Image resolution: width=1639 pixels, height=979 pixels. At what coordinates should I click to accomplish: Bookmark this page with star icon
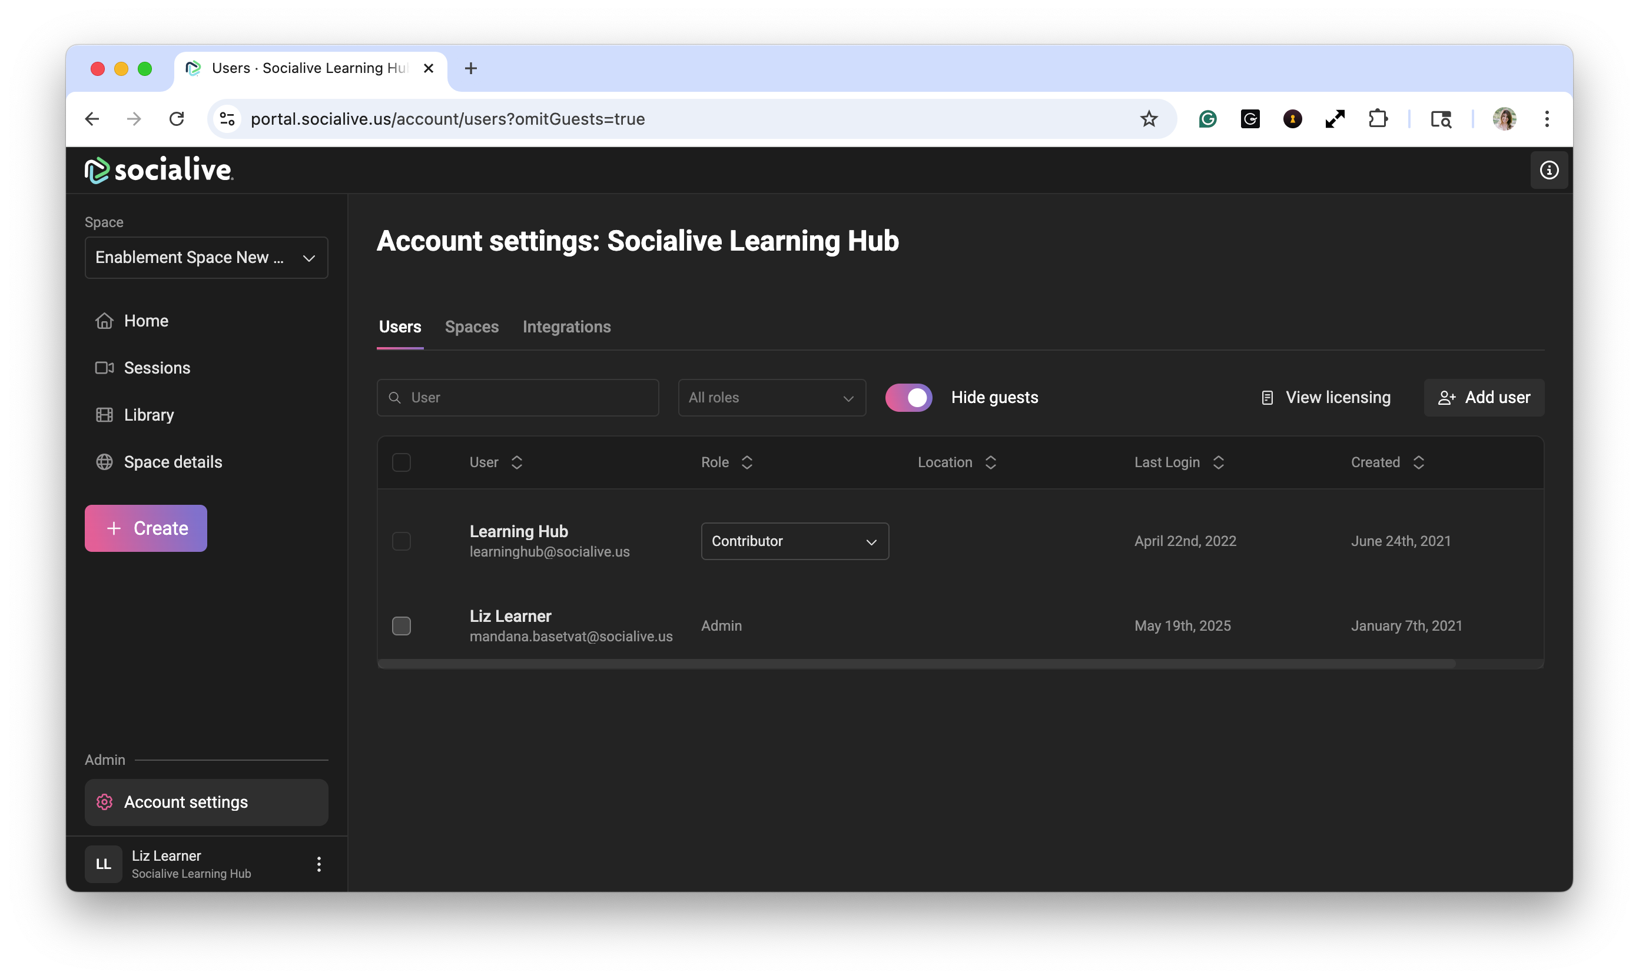(x=1149, y=119)
